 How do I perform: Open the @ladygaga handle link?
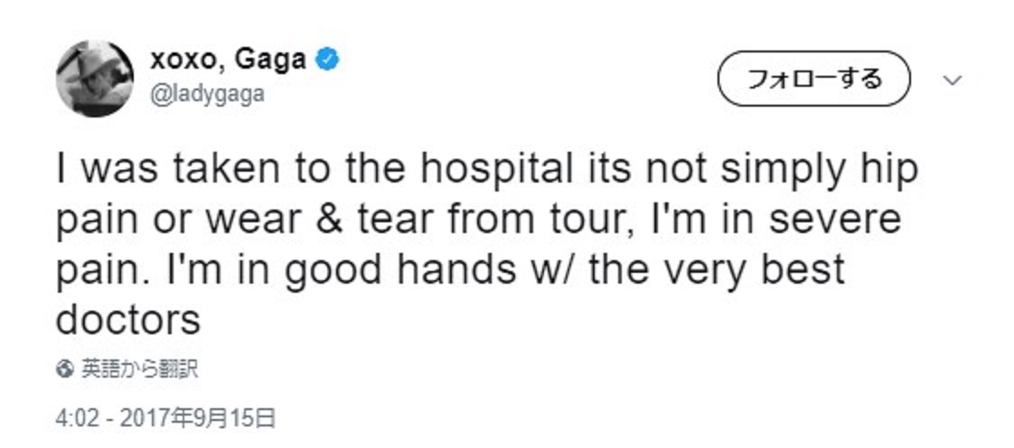point(207,93)
